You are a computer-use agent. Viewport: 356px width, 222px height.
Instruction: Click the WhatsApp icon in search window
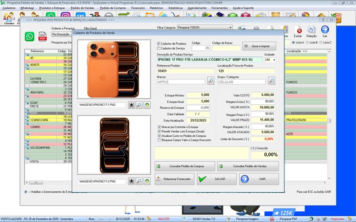click(30, 37)
